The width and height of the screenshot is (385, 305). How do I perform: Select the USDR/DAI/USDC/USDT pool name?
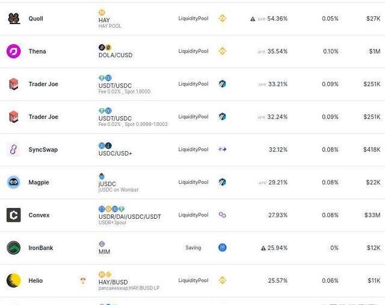coord(130,217)
